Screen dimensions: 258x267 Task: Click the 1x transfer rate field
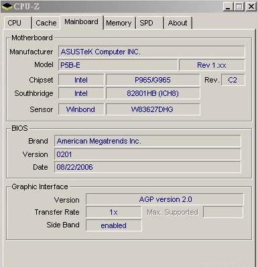point(114,212)
